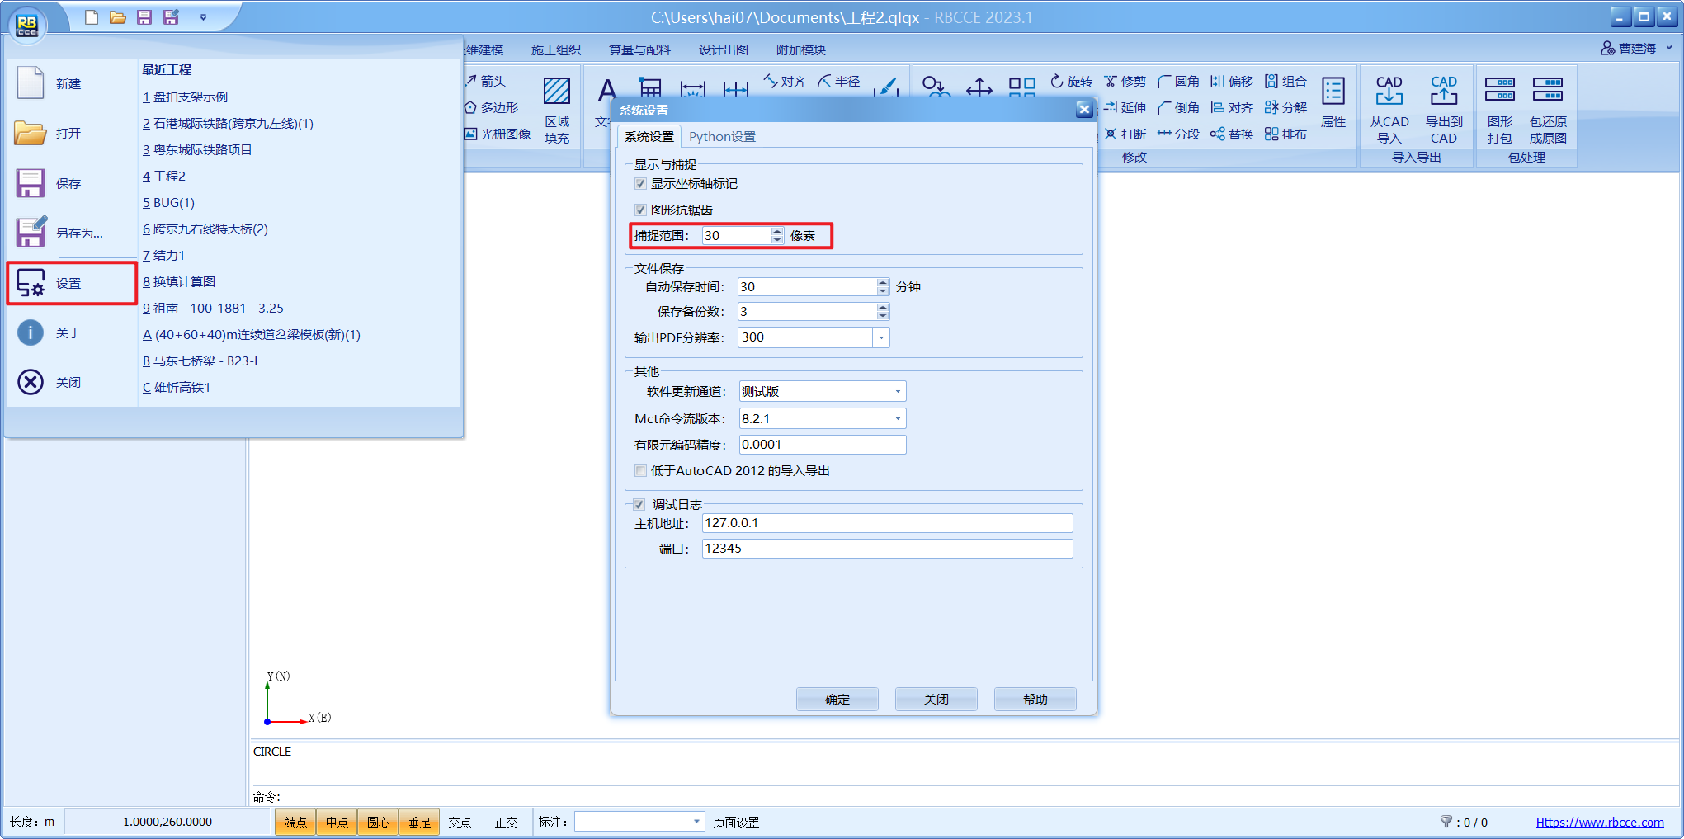Click the 导出到CAD export icon
The height and width of the screenshot is (839, 1684).
[1443, 91]
